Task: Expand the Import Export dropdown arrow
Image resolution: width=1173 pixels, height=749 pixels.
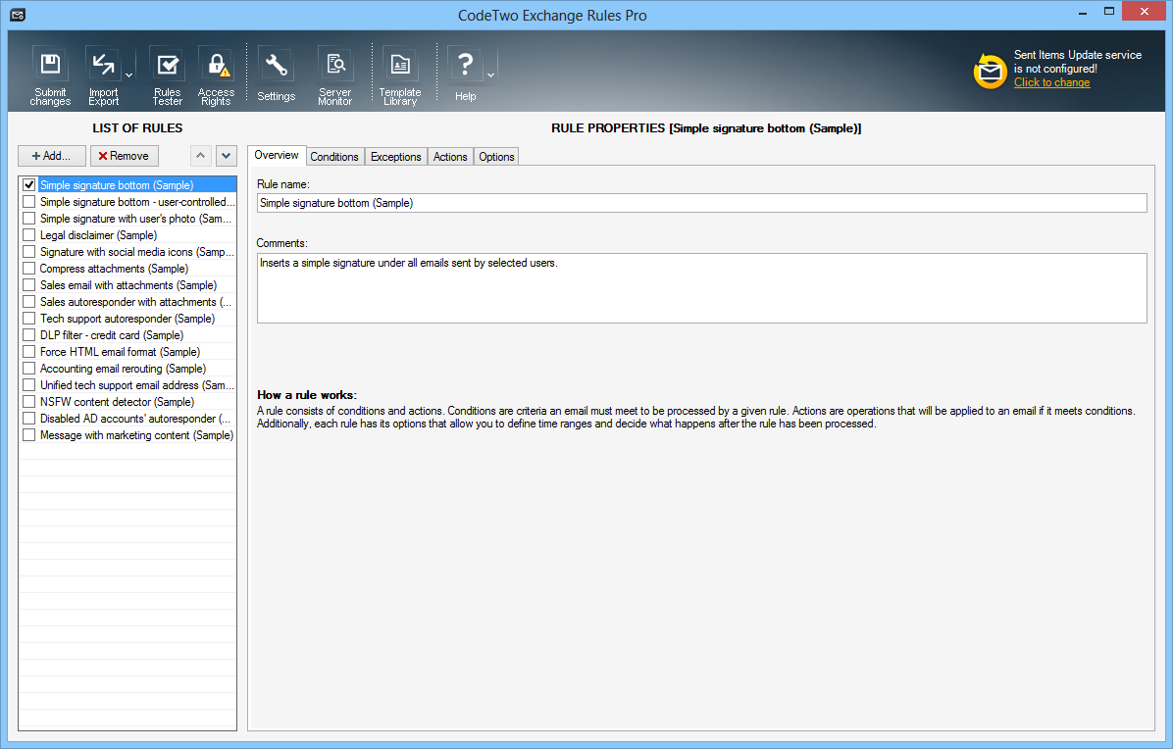Action: [x=128, y=75]
